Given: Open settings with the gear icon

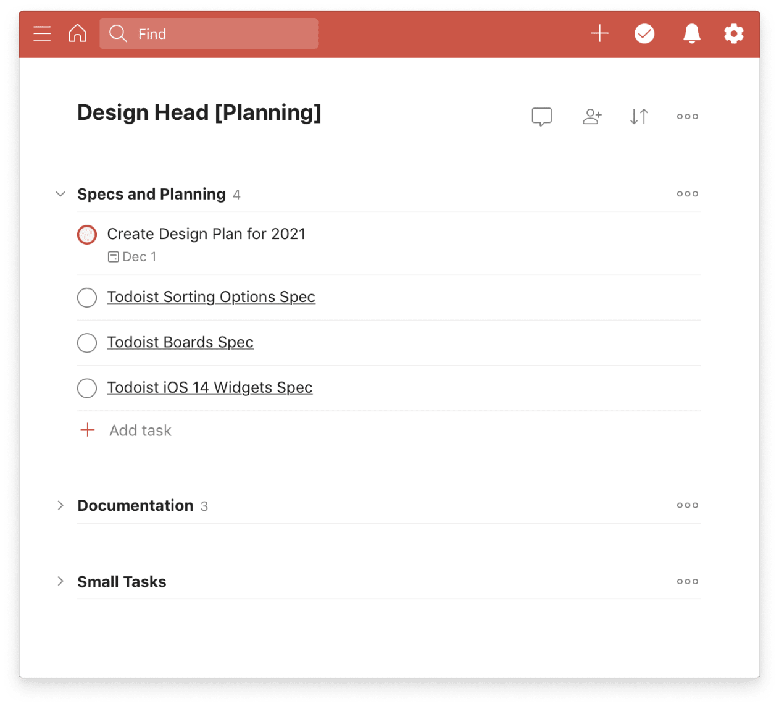Looking at the screenshot, I should [733, 33].
